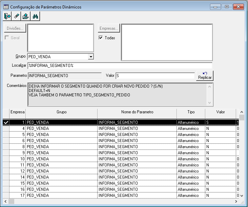The image size is (248, 207).
Task: Click the window title grid icon
Action: click(x=6, y=7)
